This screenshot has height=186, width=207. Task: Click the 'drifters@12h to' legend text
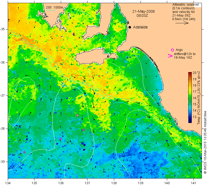(x=185, y=54)
